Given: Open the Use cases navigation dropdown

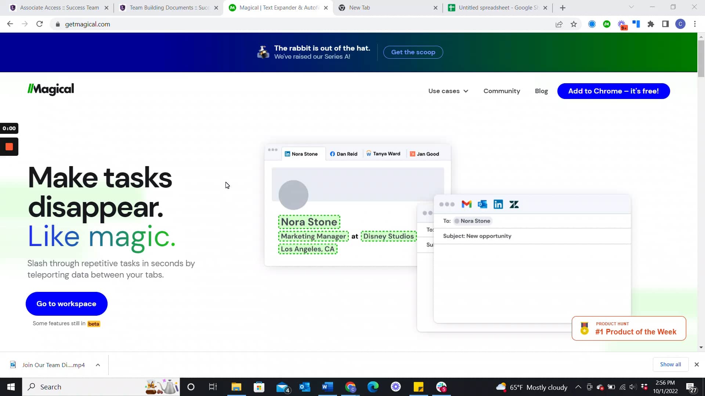Looking at the screenshot, I should click(x=448, y=91).
